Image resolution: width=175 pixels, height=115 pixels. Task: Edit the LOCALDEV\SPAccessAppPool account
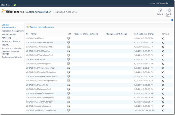pos(69,47)
